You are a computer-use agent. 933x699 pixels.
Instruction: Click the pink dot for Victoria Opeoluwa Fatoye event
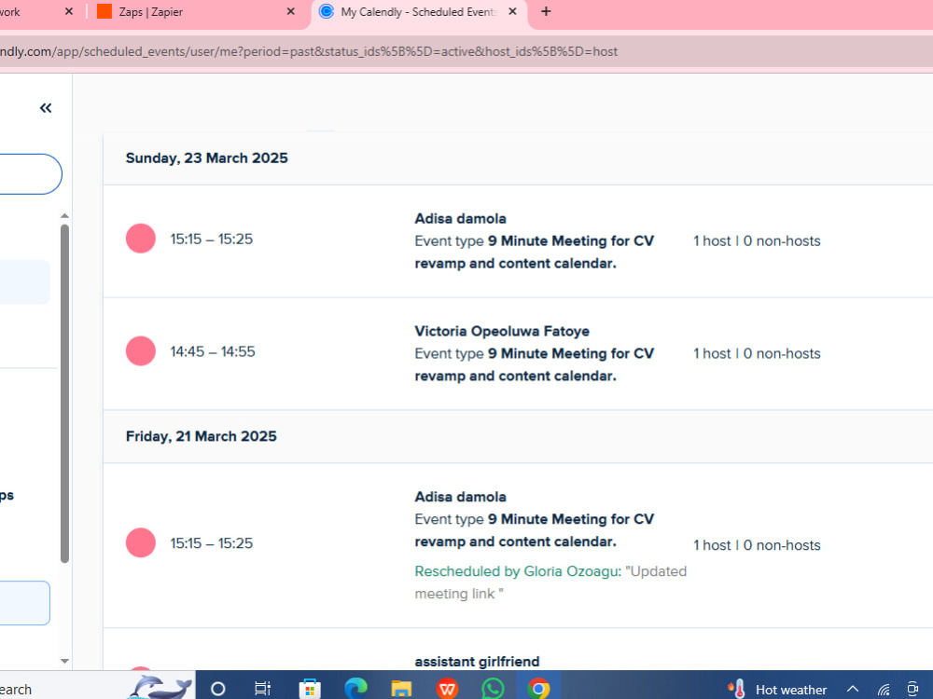pos(141,350)
